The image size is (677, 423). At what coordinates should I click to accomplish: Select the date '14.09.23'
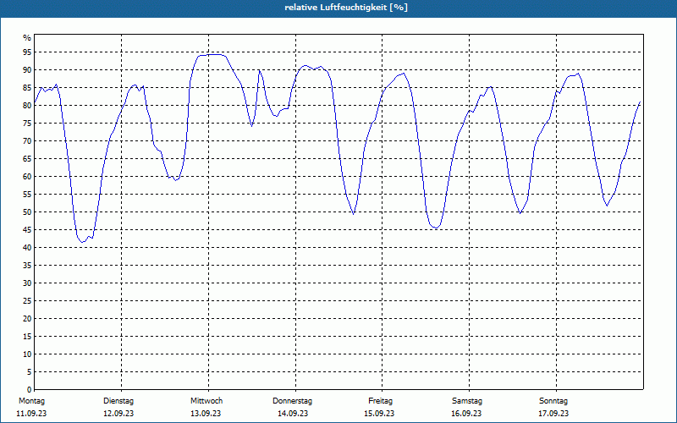click(293, 414)
